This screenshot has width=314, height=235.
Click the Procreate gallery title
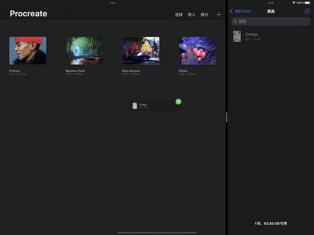point(28,14)
